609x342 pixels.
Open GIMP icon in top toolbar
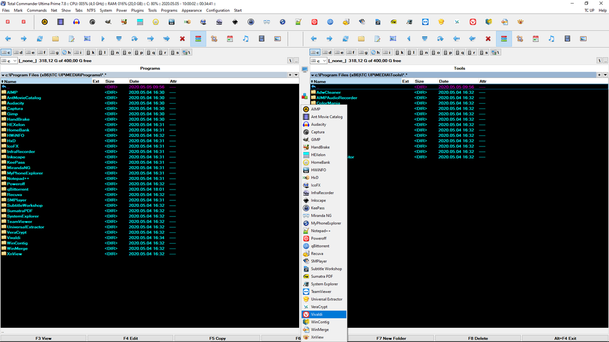pos(108,22)
